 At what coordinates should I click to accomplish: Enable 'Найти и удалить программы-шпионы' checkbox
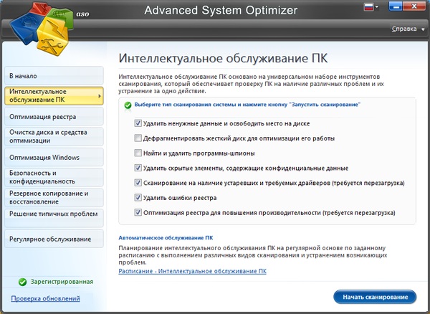(x=138, y=153)
